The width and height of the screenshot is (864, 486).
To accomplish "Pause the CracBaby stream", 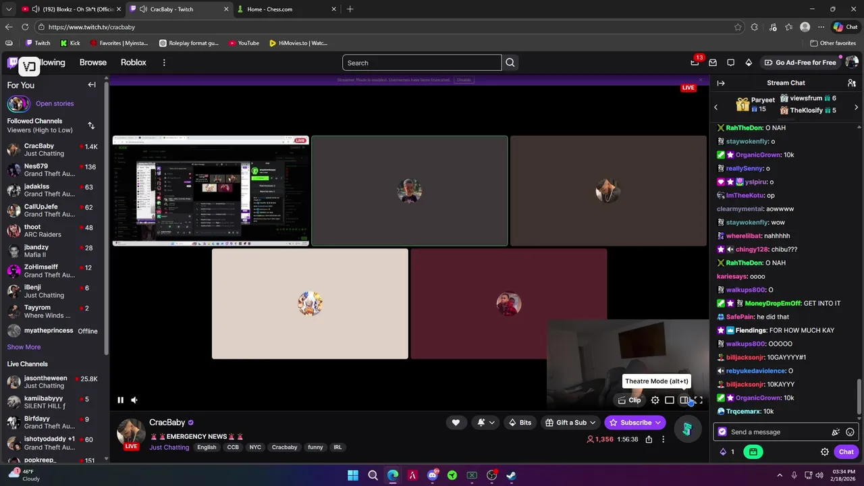I will [120, 400].
